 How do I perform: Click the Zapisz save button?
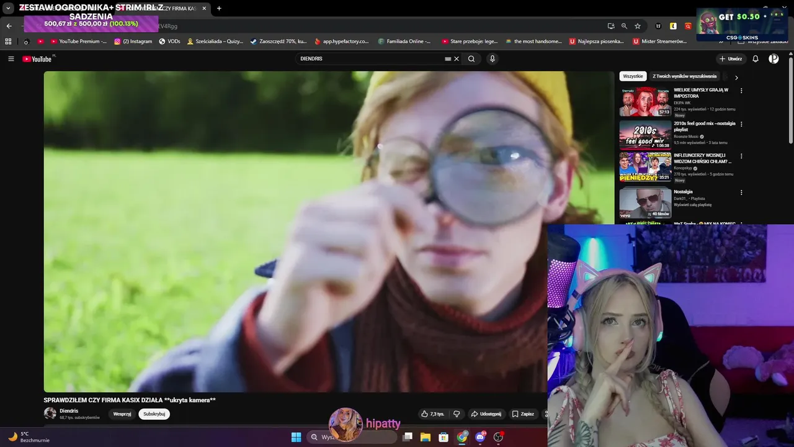pos(523,414)
